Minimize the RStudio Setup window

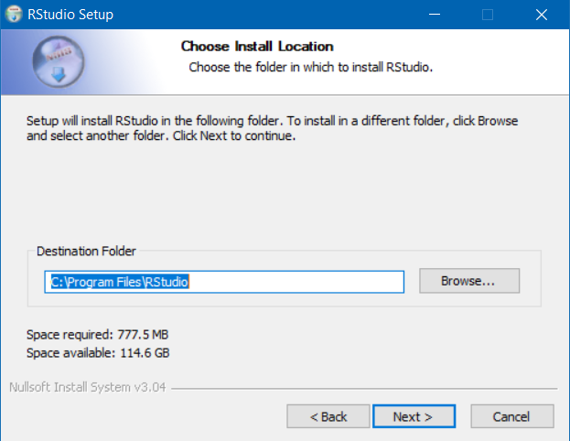(434, 15)
